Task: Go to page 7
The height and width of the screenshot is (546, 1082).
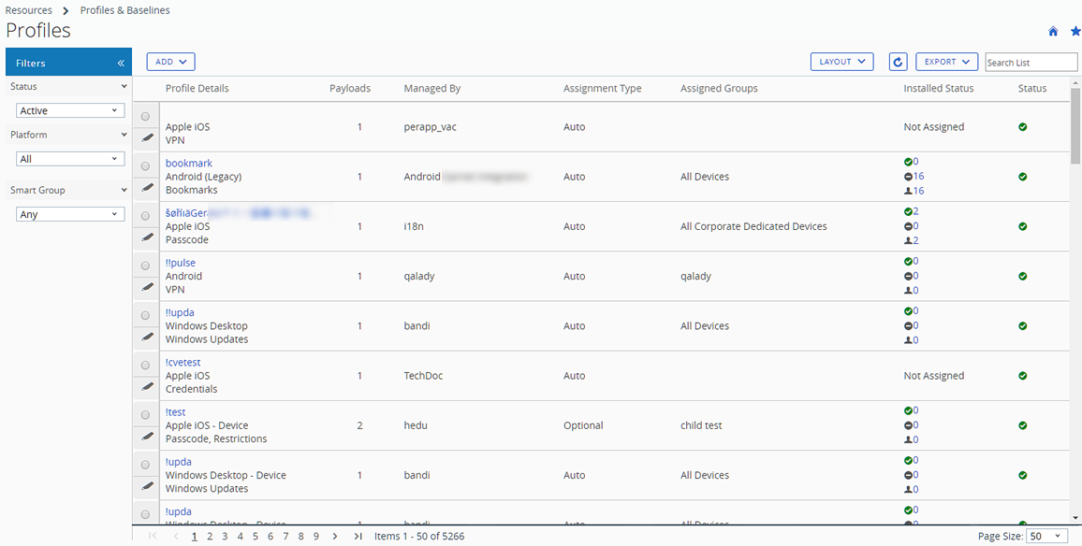Action: coord(285,537)
